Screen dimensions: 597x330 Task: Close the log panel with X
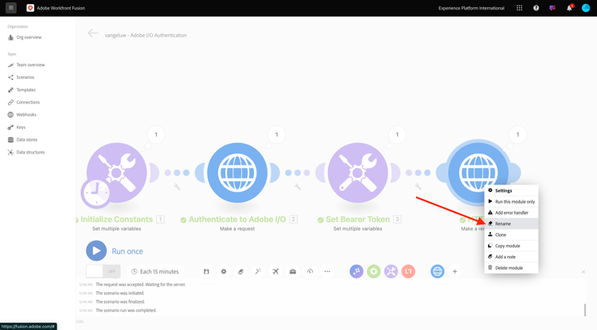[x=583, y=272]
